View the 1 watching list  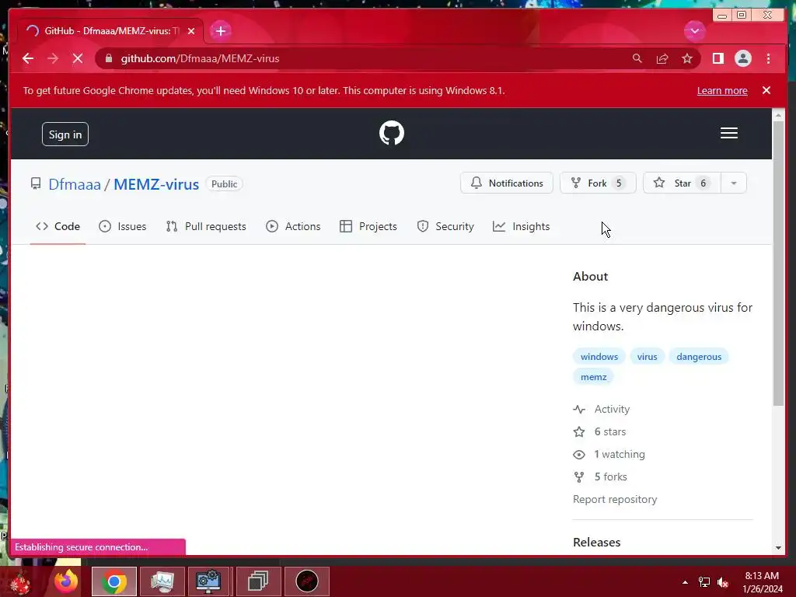coord(620,454)
